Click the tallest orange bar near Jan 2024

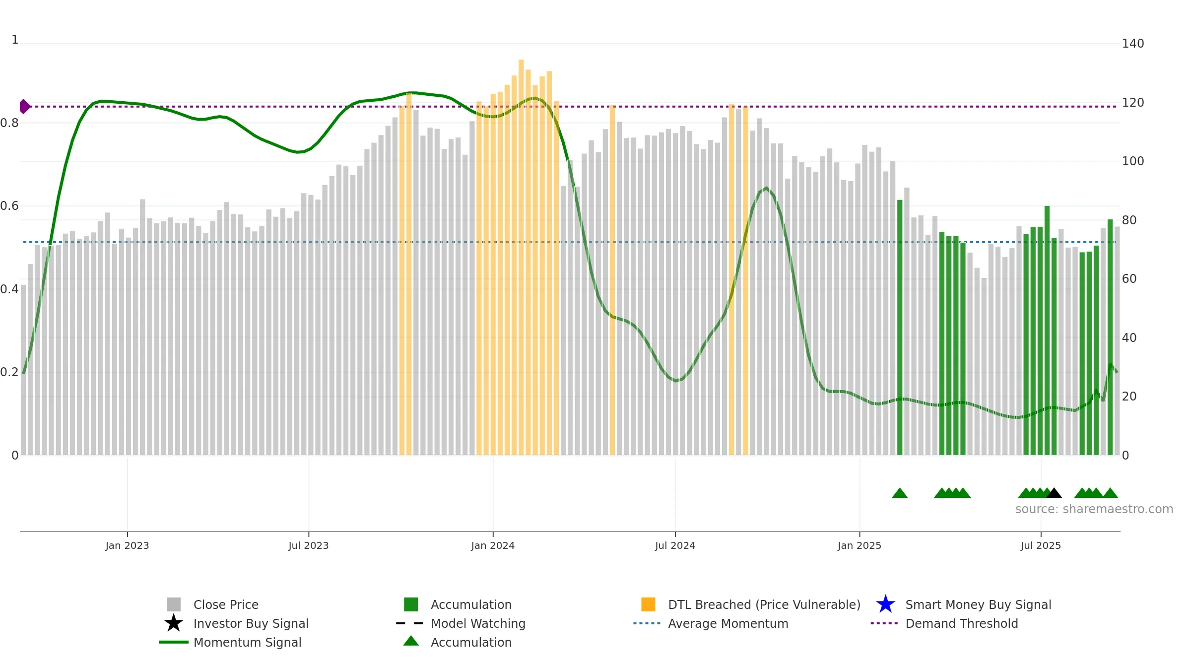521,257
